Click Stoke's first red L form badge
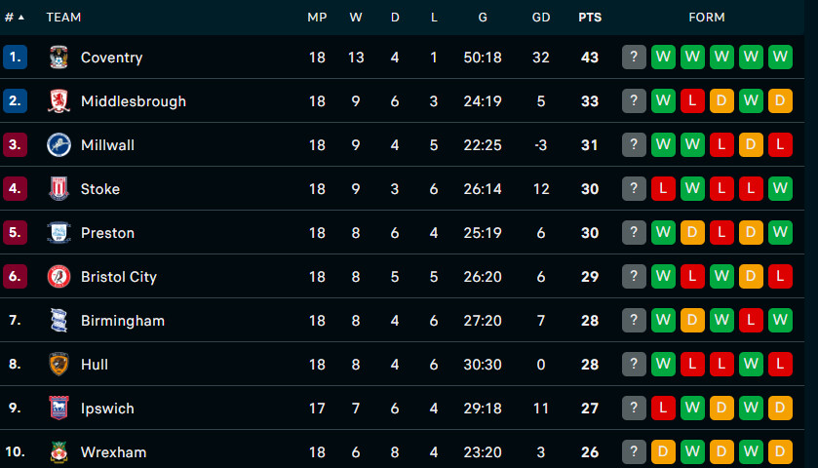This screenshot has width=818, height=468. [x=664, y=189]
